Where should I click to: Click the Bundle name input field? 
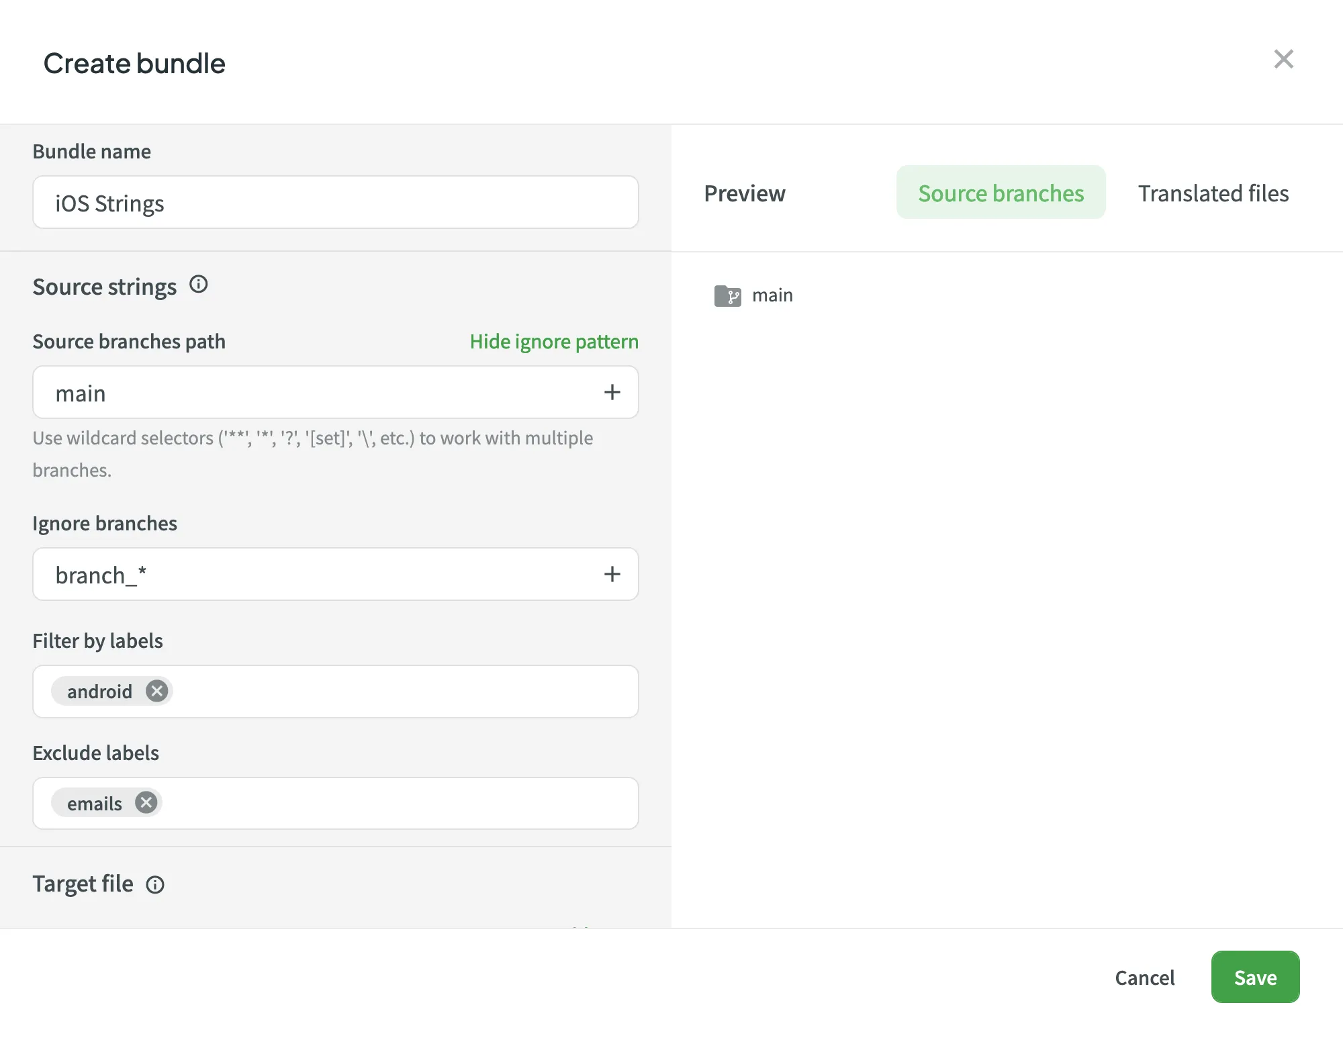click(336, 201)
